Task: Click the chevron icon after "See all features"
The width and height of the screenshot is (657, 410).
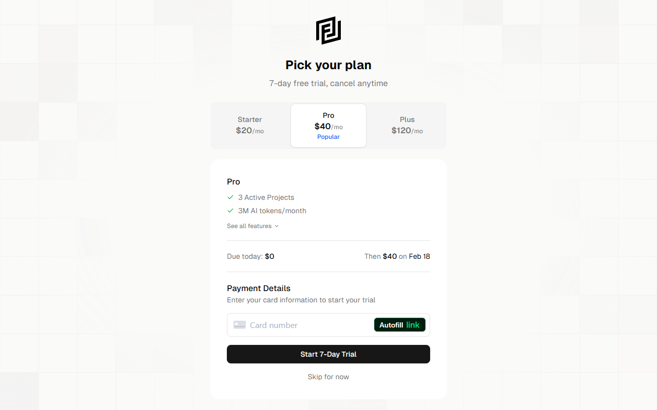Action: [276, 225]
